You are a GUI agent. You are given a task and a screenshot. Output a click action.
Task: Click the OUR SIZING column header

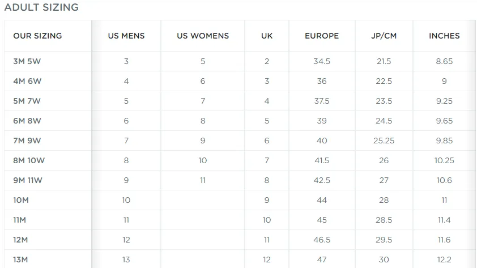37,36
